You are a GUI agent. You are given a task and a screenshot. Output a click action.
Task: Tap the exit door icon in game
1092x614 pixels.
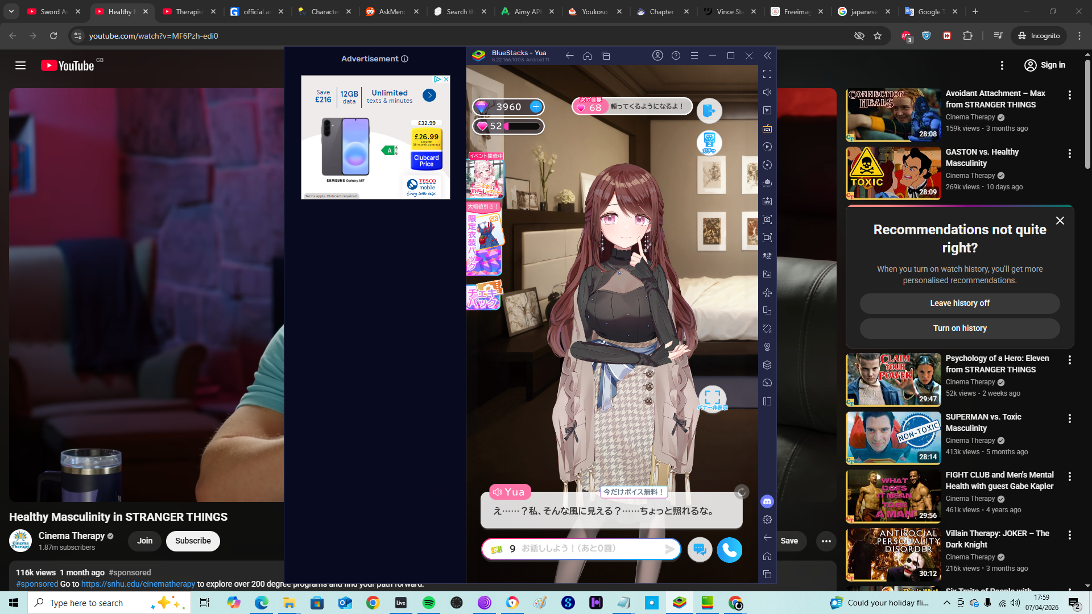coord(709,111)
